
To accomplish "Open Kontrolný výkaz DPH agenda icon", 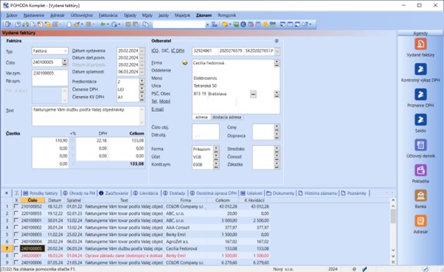I will (x=421, y=70).
